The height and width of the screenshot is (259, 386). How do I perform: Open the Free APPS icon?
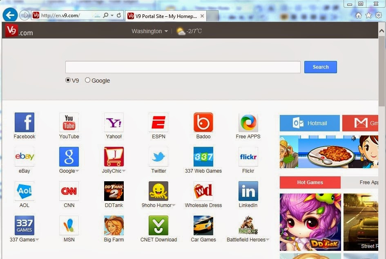click(248, 122)
